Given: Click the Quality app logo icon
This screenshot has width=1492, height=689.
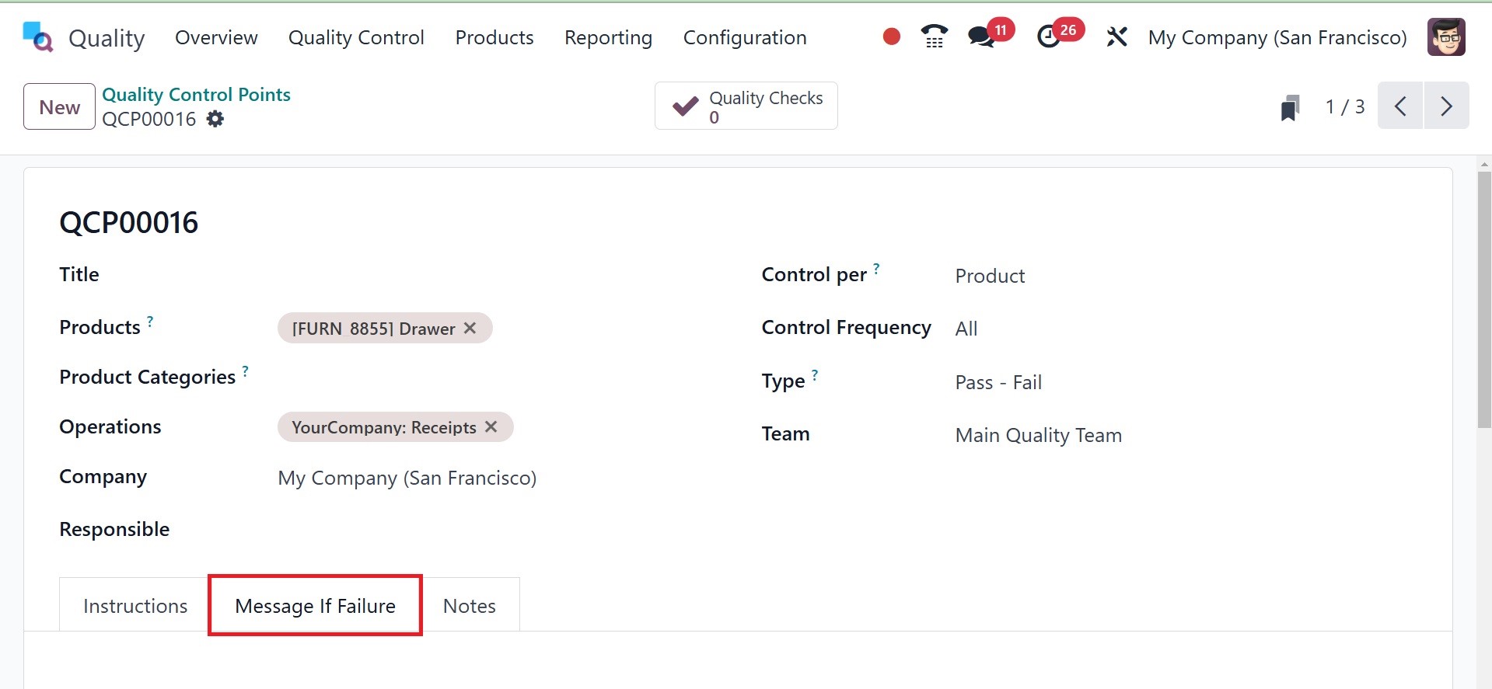Looking at the screenshot, I should [37, 37].
